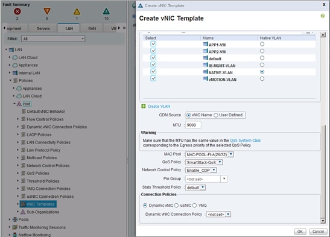This screenshot has width=330, height=237.
Task: Click the critical faults red icon
Action: coord(17,11)
